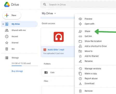This screenshot has width=116, height=94.
Task: Click the 5.8 GB of 15 GB used text
Action: coord(21,63)
